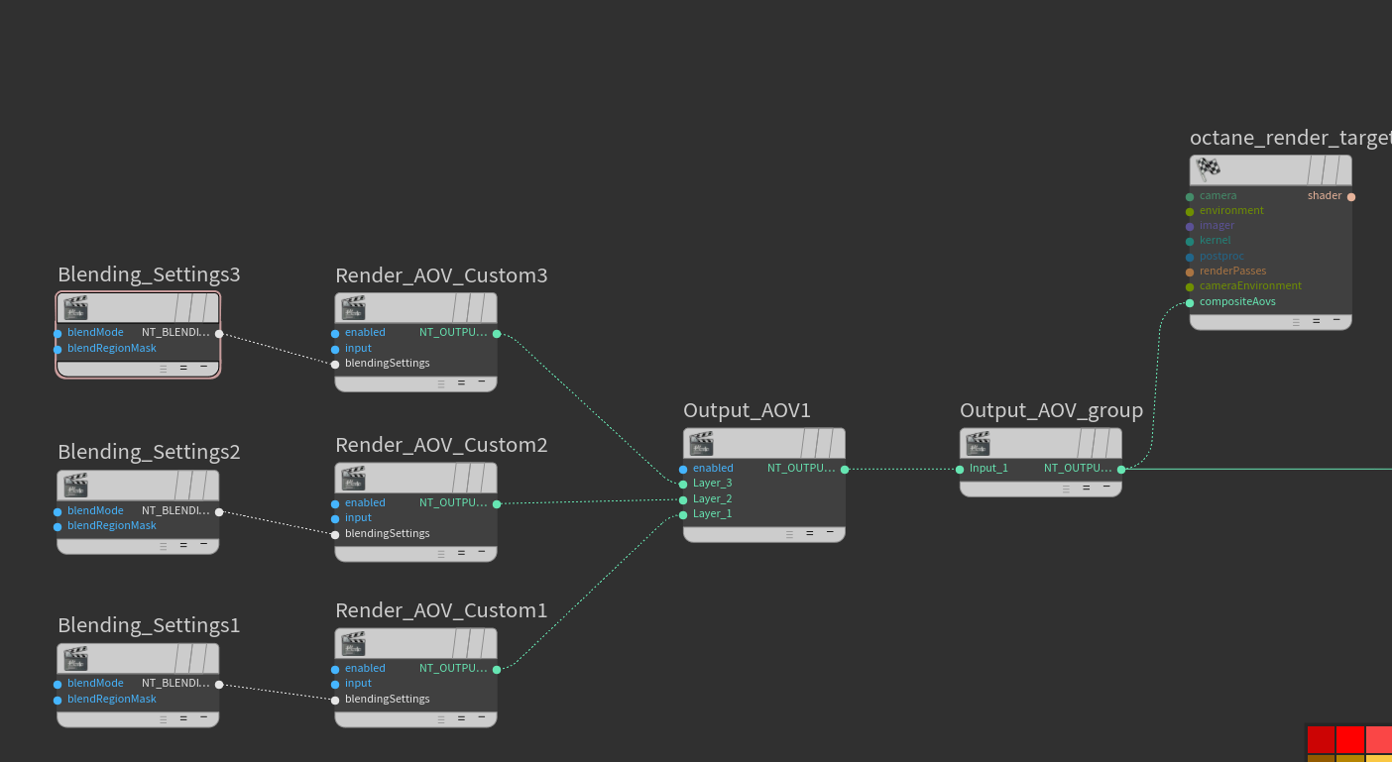Viewport: 1392px width, 762px height.
Task: Set Output_AOV1 to two-line detail view
Action: [x=809, y=533]
